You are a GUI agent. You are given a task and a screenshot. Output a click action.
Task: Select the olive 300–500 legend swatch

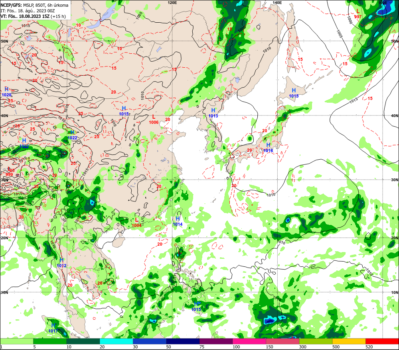click(x=316, y=341)
